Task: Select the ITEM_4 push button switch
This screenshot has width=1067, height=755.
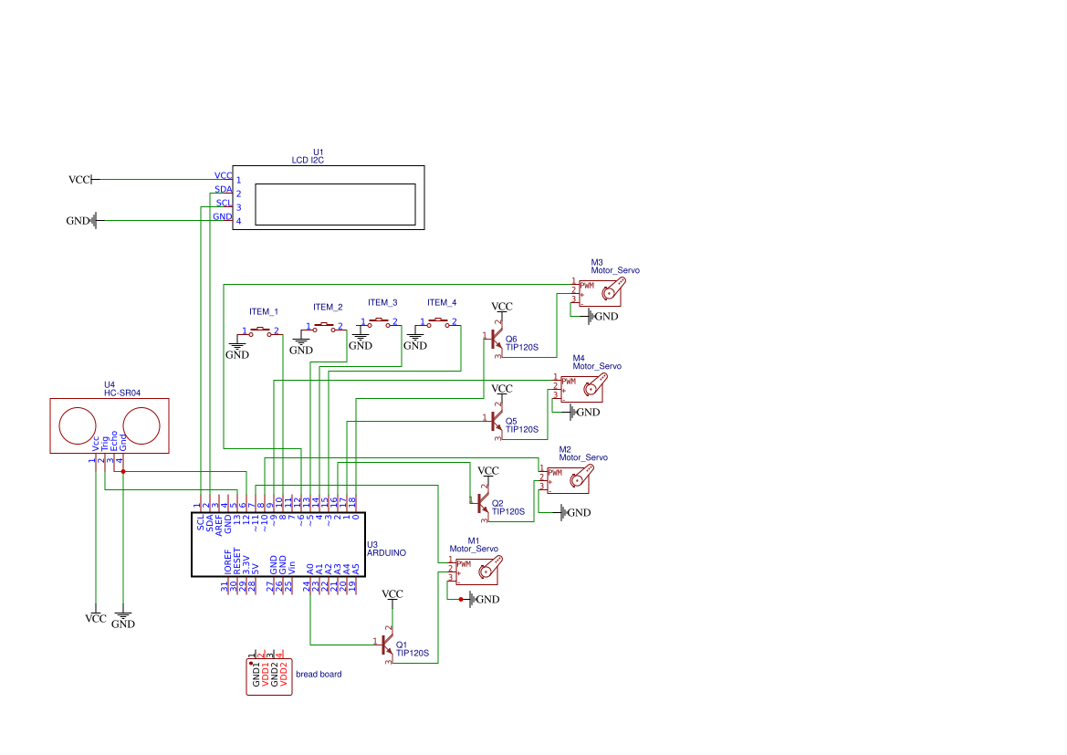Action: coord(438,322)
